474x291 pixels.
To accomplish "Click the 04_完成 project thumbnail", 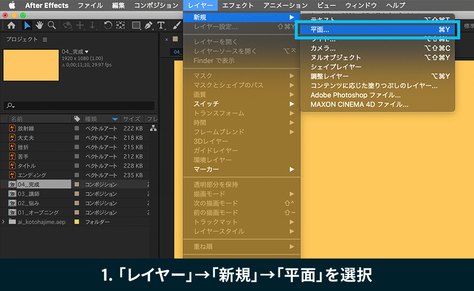I will (31, 65).
